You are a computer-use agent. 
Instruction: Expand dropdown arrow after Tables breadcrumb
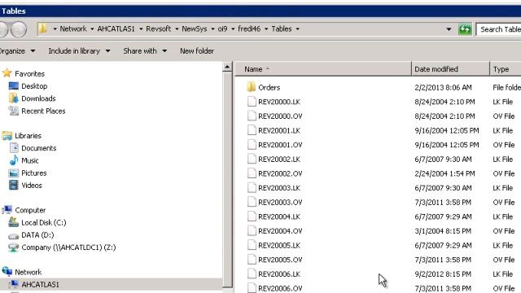pyautogui.click(x=297, y=29)
